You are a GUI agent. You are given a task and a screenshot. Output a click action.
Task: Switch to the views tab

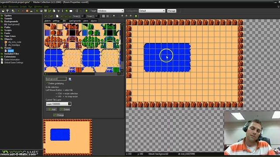click(86, 21)
